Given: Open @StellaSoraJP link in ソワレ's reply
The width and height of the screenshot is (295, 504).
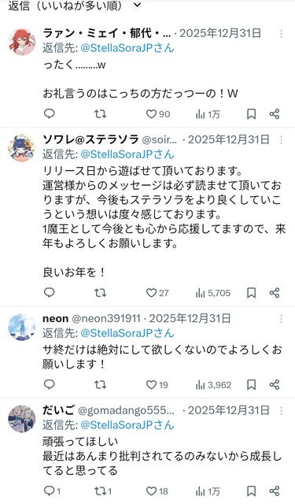Looking at the screenshot, I should coord(127,154).
